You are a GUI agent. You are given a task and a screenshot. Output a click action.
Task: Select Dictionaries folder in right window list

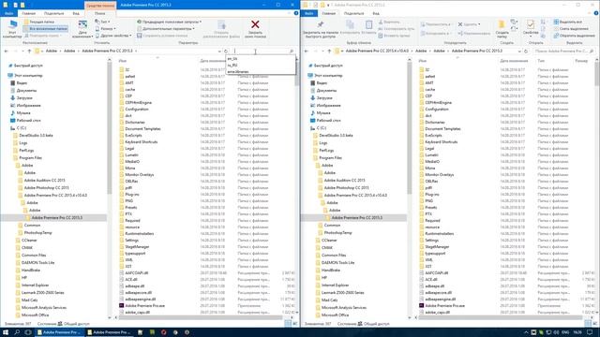[434, 123]
